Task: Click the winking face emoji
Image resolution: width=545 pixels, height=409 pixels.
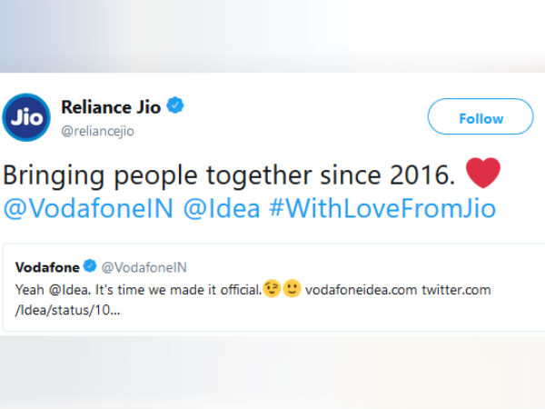Action: tap(272, 288)
